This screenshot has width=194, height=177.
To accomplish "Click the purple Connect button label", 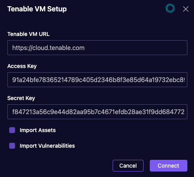I will point(168,166).
